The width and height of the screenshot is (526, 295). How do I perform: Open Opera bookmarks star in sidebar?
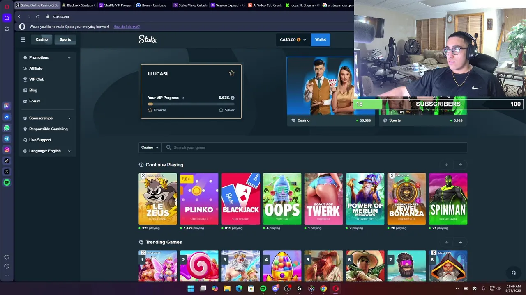click(7, 29)
